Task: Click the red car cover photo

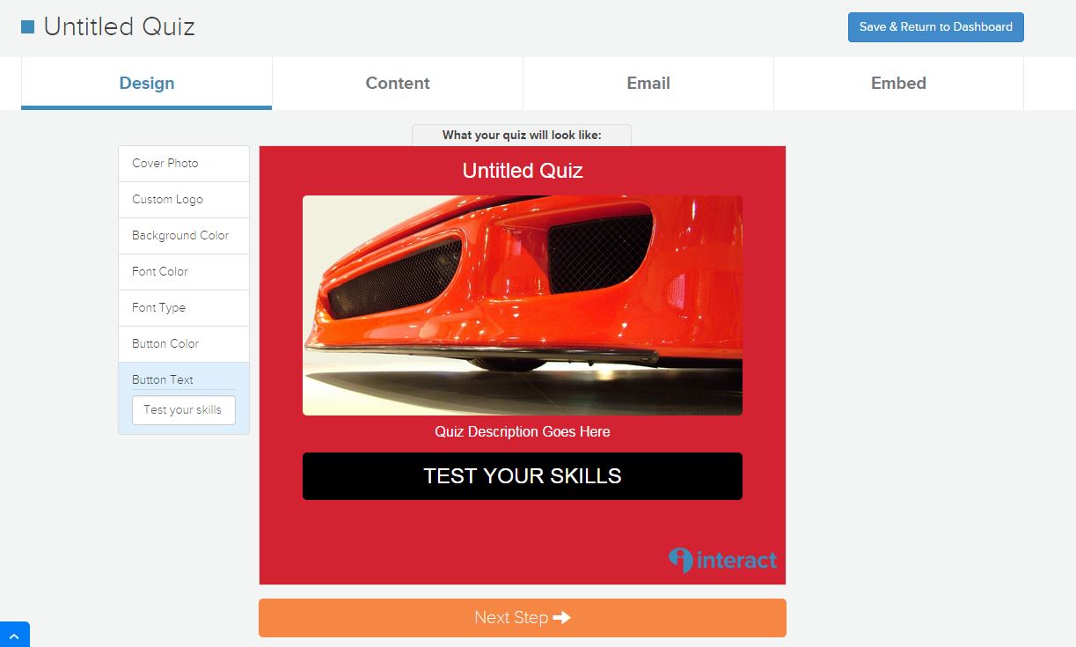Action: (523, 305)
